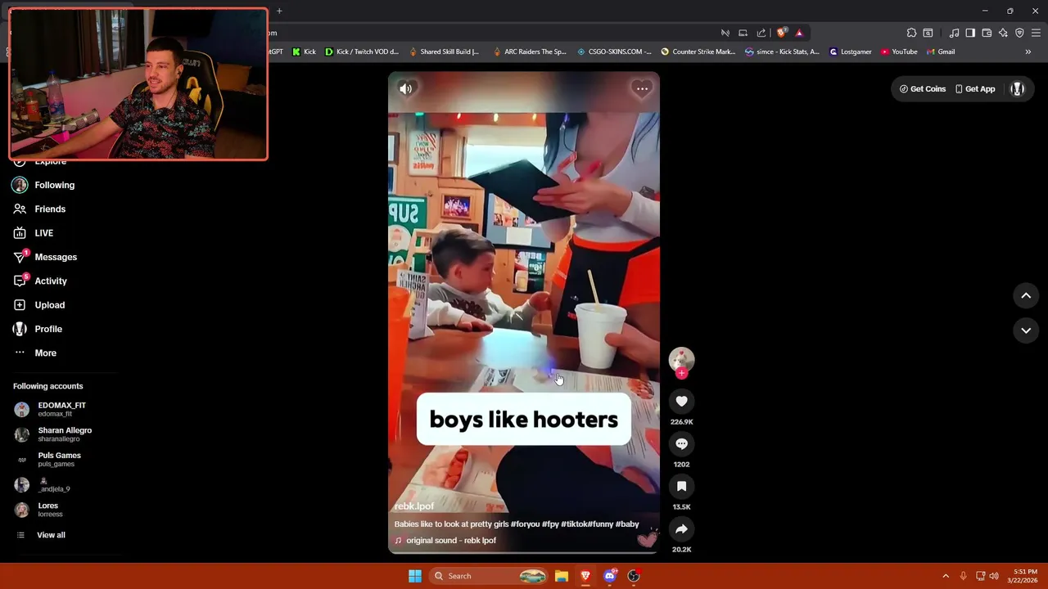Open the simce - Kick Stats bookmark

tap(782, 52)
